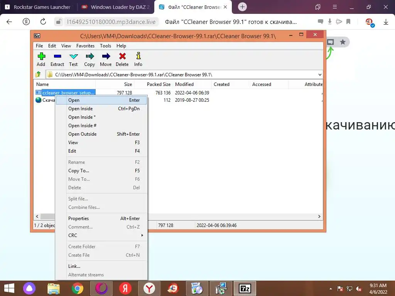Open the File menu in 7-Zip

coord(39,46)
